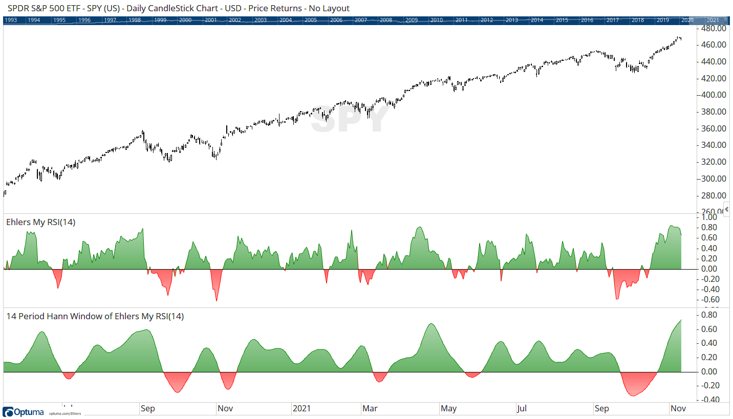Click the 1.00 value on My RSI scale
The width and height of the screenshot is (733, 419).
(709, 217)
